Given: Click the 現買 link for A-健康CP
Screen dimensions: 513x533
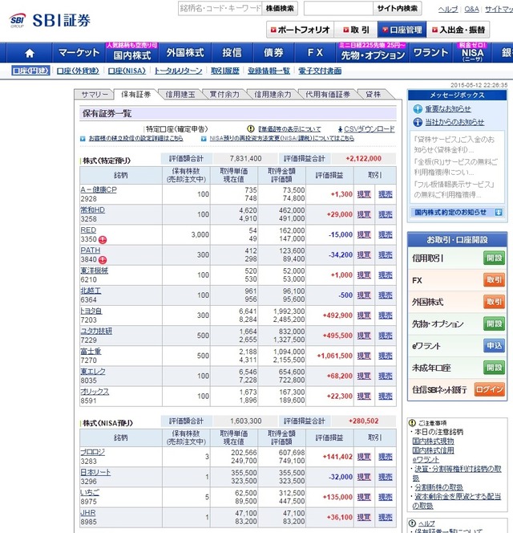Looking at the screenshot, I should [x=364, y=194].
